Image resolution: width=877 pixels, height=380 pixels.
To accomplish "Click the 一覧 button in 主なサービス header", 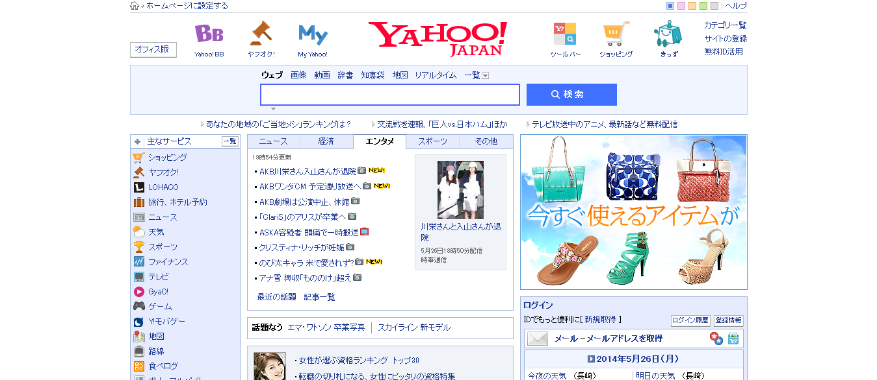I will 230,141.
